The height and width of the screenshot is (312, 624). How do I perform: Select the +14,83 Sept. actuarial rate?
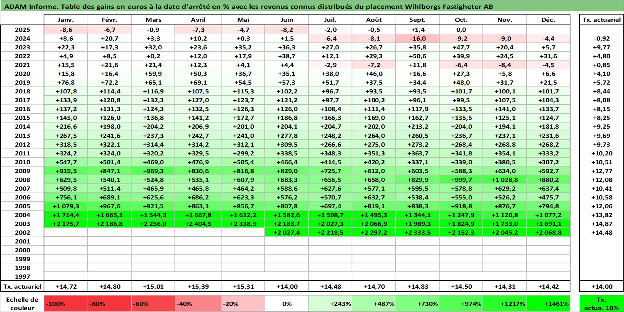pos(417,286)
